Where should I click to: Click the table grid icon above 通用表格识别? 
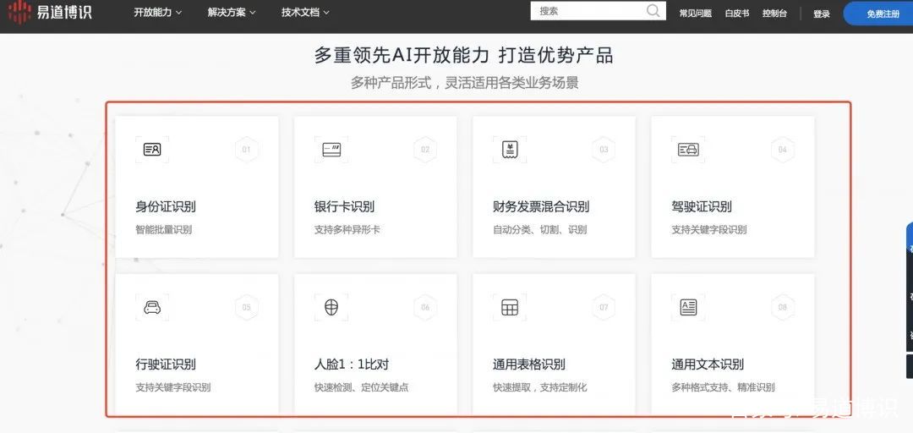[510, 307]
